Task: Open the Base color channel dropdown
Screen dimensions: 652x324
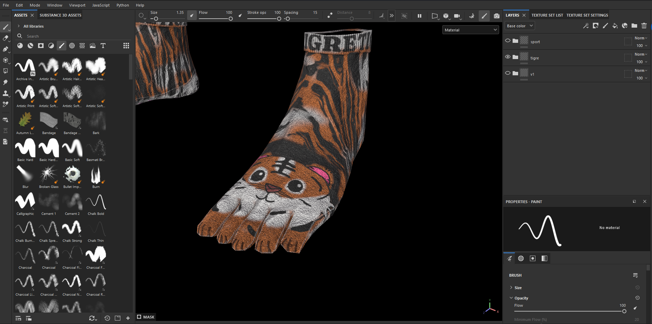Action: 520,26
